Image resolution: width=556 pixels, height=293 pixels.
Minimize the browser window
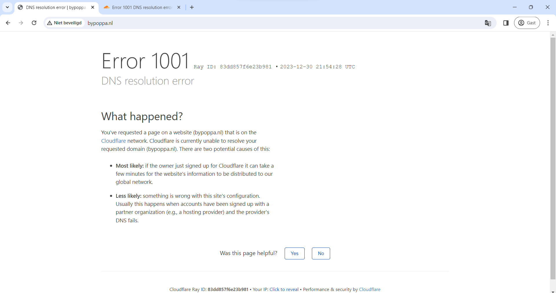515,7
